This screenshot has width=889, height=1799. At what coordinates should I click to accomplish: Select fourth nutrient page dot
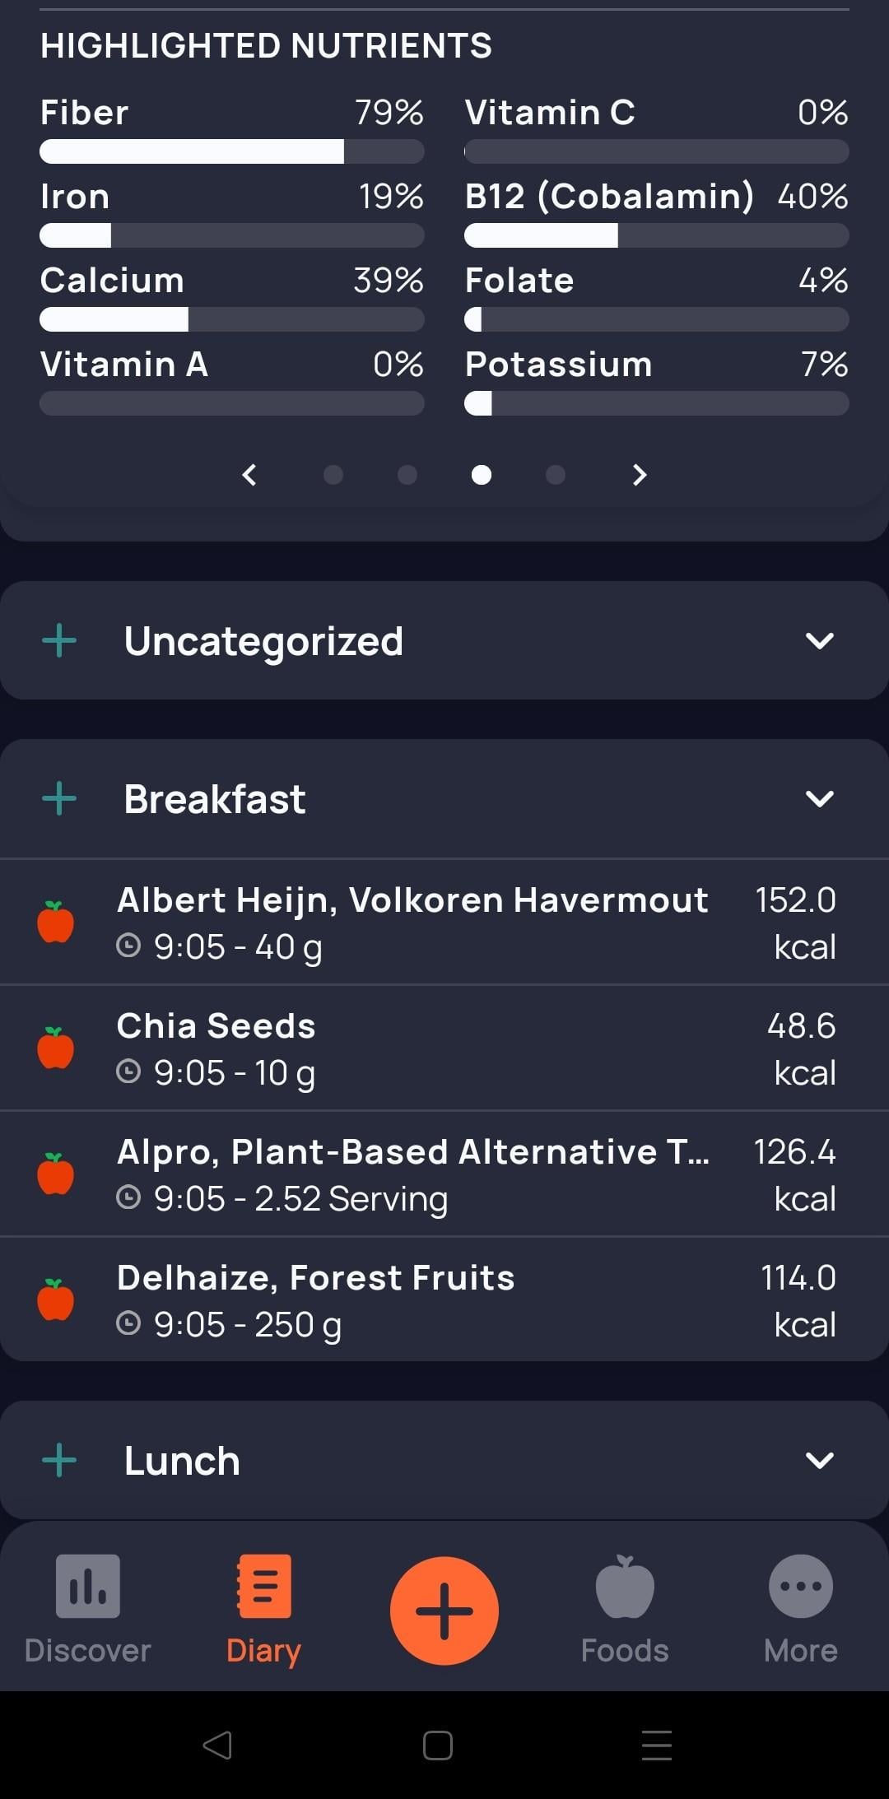pos(556,475)
